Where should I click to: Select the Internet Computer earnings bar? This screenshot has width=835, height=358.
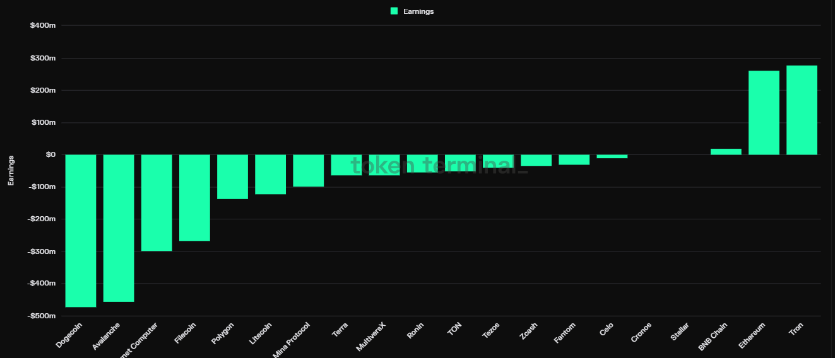157,203
